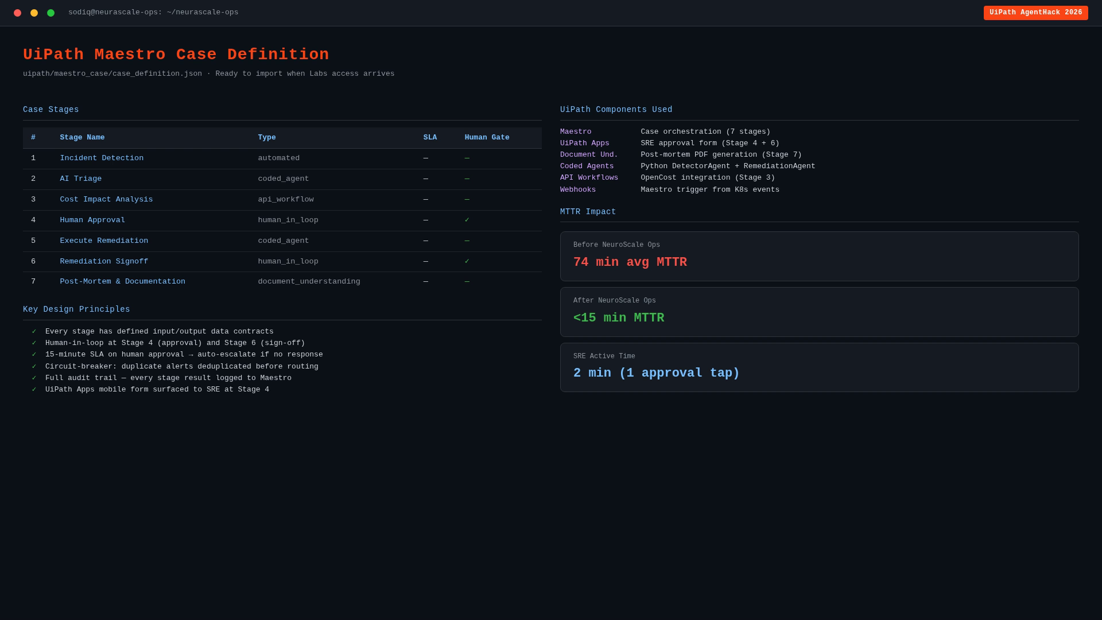Click the document_understanding type cell
The image size is (1102, 620).
309,282
